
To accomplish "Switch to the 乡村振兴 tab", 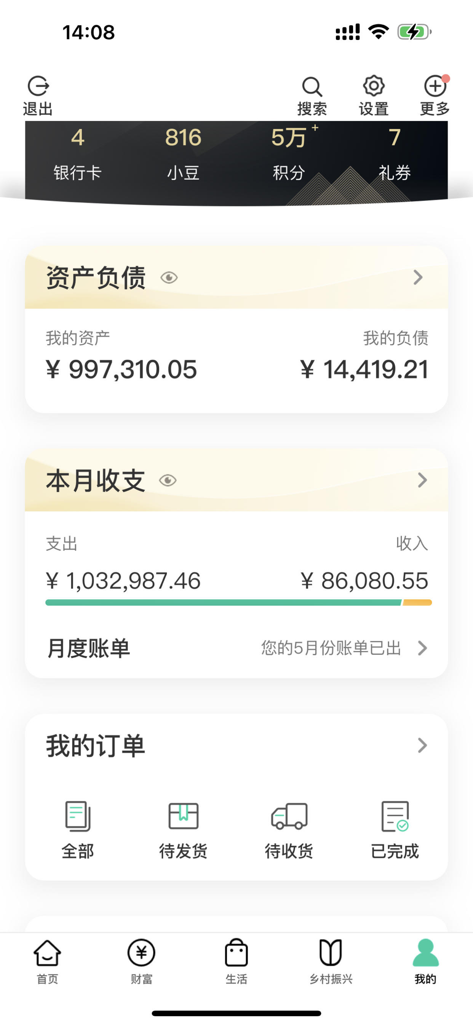I will tap(331, 961).
